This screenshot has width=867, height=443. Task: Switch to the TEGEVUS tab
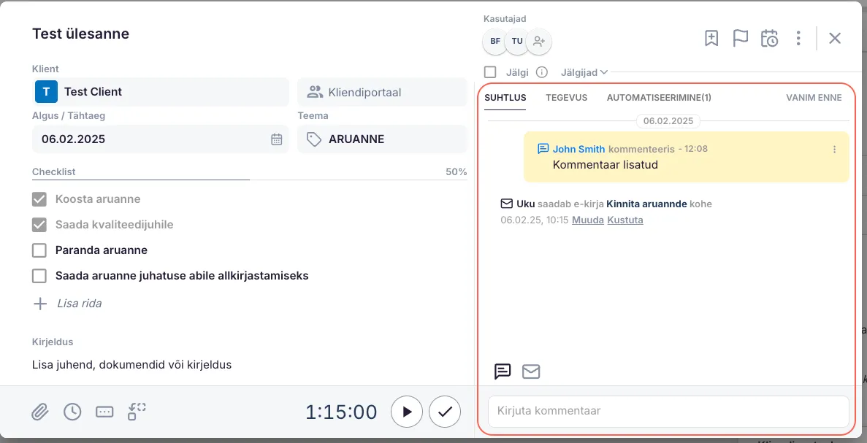point(566,97)
